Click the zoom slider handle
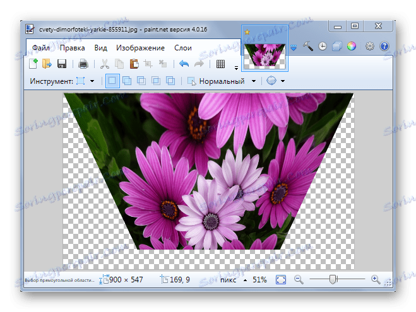This screenshot has height=312, width=416. tap(333, 279)
